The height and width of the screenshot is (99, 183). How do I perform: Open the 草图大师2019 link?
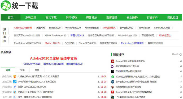[x=77, y=35]
